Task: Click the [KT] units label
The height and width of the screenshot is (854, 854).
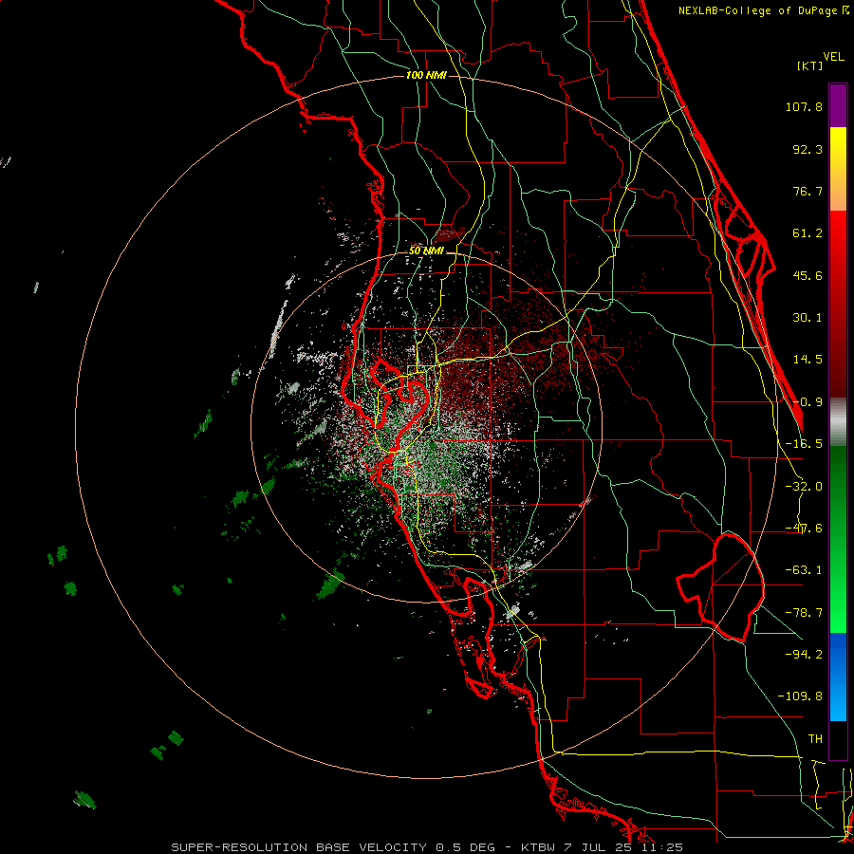Action: (810, 65)
